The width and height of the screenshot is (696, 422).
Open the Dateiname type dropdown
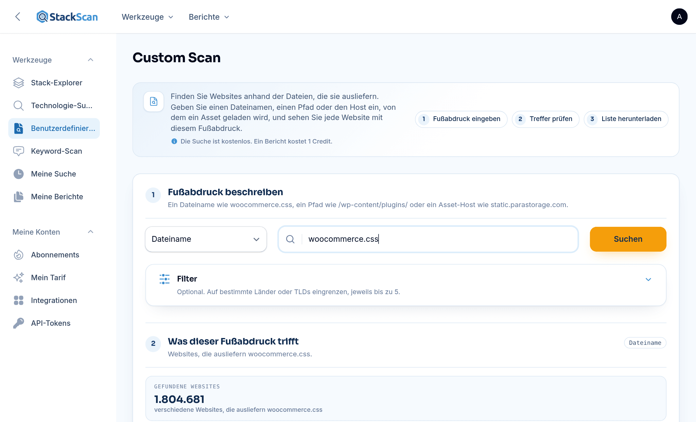(x=206, y=239)
